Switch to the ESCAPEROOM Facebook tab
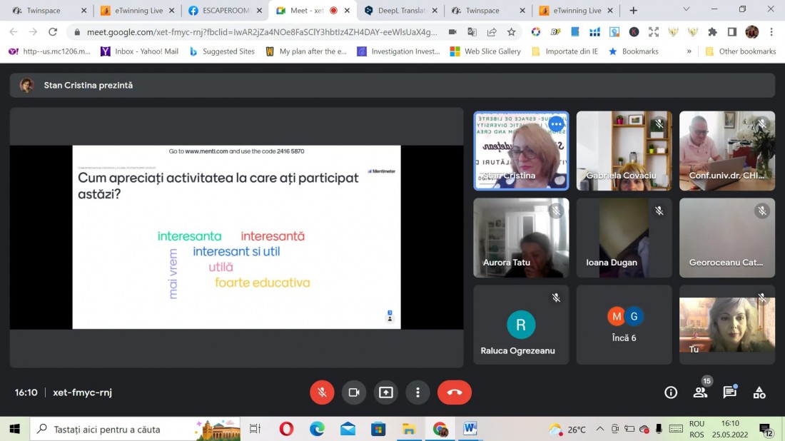The height and width of the screenshot is (441, 785). tap(225, 11)
